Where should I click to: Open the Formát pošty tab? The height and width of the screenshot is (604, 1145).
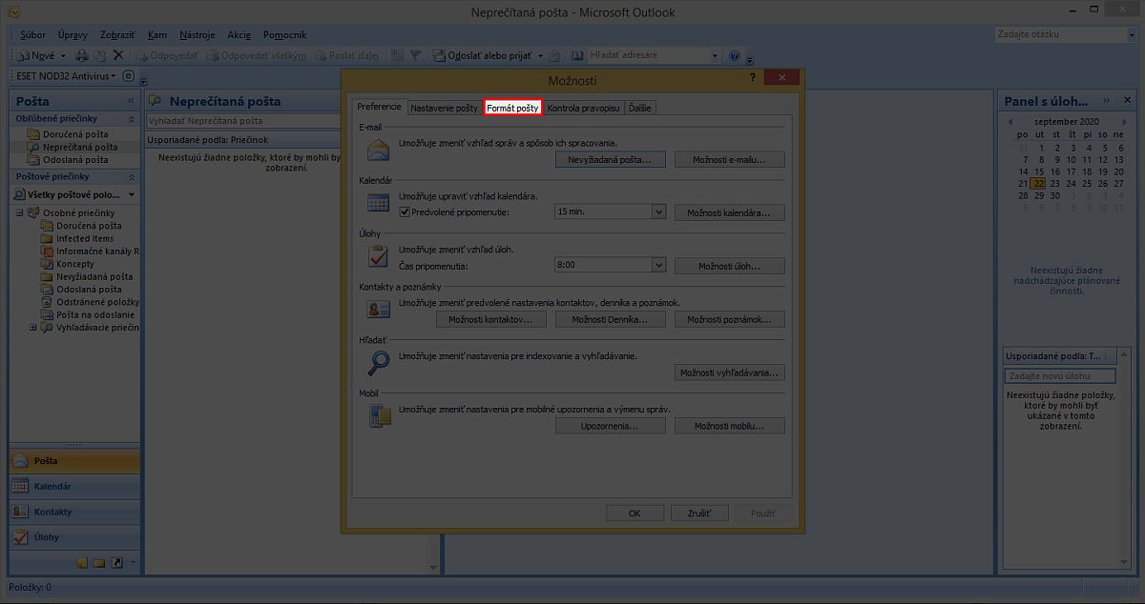tap(512, 109)
